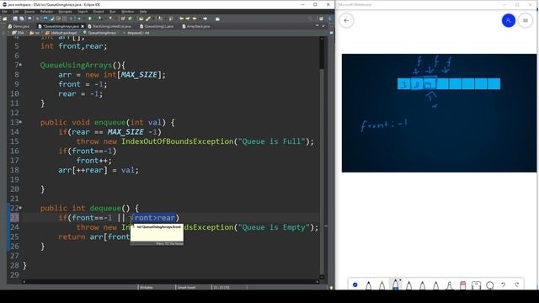Image resolution: width=539 pixels, height=303 pixels.
Task: Collapse the constructor fold marker at line 7
Action: pos(20,65)
